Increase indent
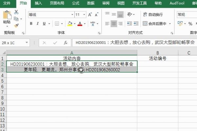 pos(136,24)
